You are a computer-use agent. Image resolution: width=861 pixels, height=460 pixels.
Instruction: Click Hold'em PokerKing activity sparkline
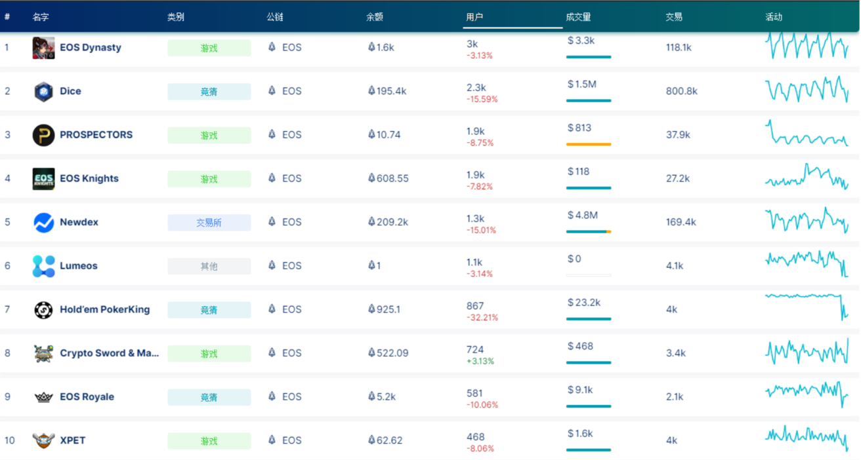click(807, 307)
